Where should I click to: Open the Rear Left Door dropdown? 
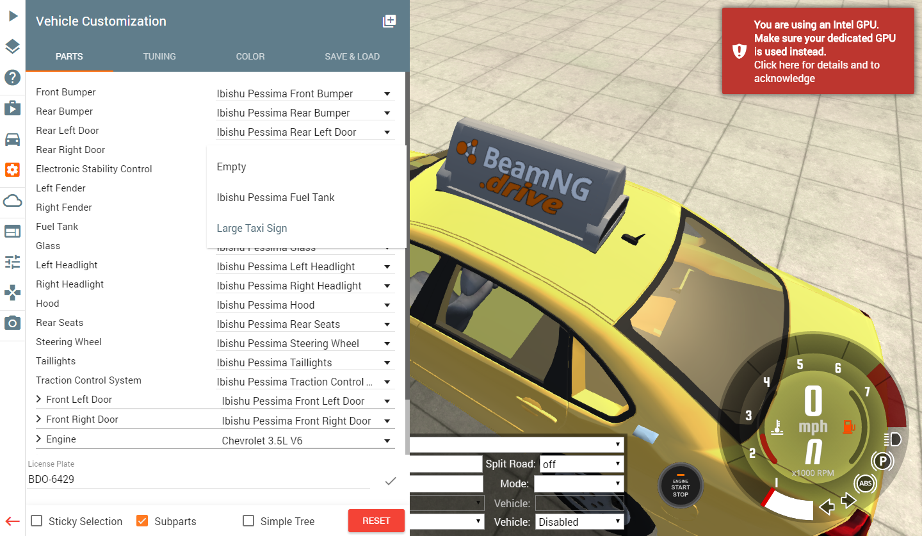305,132
